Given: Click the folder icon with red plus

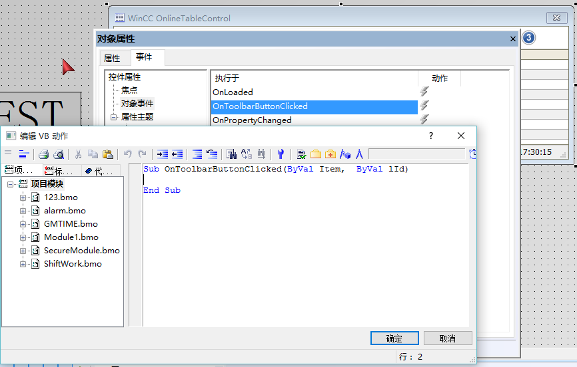Looking at the screenshot, I should click(x=330, y=154).
